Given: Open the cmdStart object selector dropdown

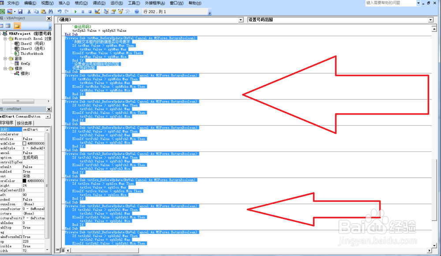Looking at the screenshot, I should click(48, 117).
